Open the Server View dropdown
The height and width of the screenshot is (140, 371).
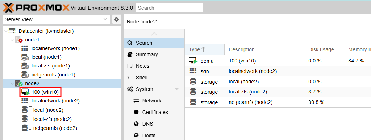(x=56, y=19)
